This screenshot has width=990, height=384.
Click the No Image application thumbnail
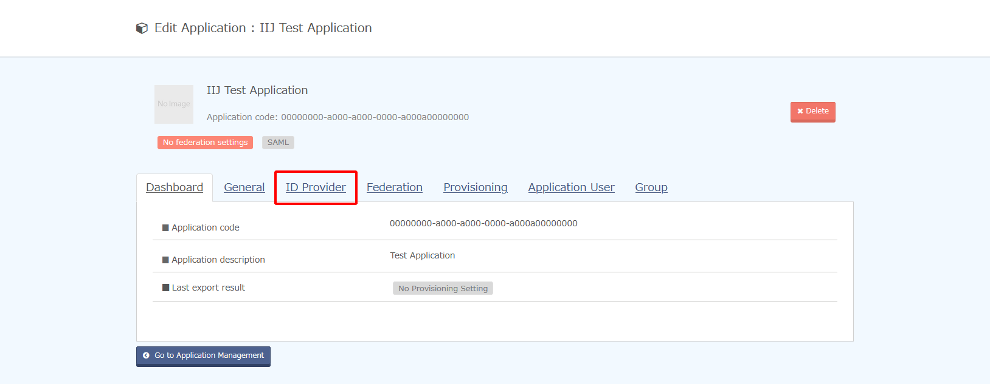tap(174, 104)
